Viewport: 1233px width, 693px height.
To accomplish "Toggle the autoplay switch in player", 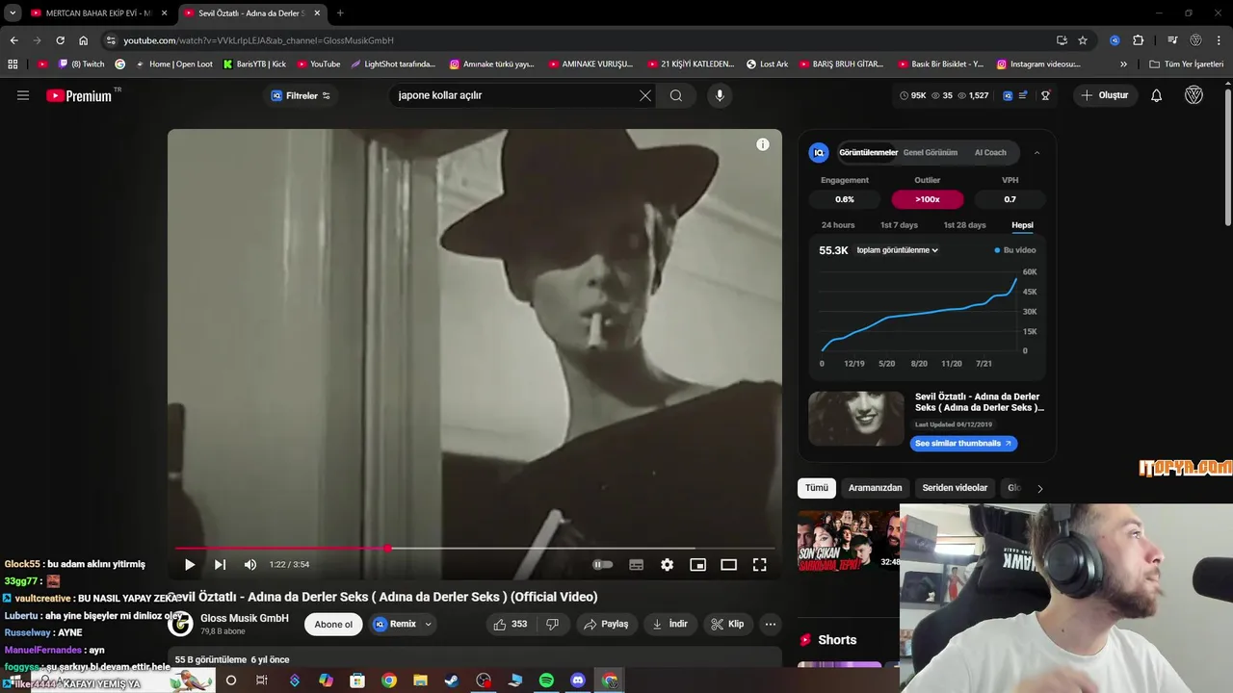I will [602, 565].
